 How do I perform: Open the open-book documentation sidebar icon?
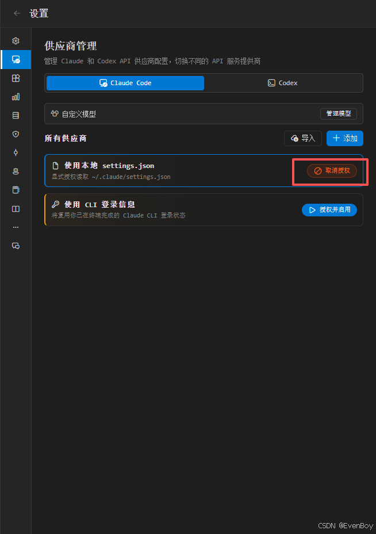pos(16,209)
